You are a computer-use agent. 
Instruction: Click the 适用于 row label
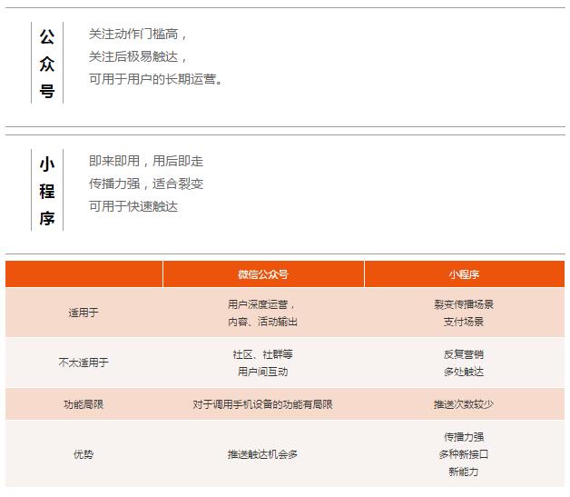point(84,313)
